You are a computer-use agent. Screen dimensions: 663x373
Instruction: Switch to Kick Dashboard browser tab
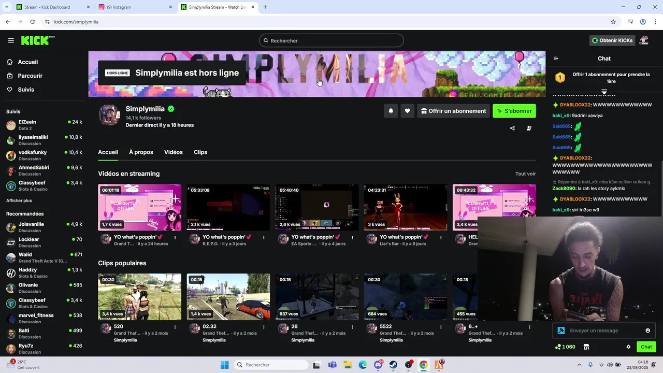[52, 7]
